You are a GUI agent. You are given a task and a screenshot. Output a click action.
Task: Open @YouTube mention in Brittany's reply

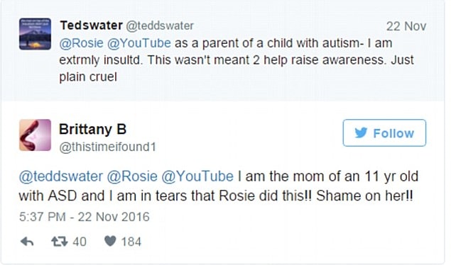click(x=197, y=176)
